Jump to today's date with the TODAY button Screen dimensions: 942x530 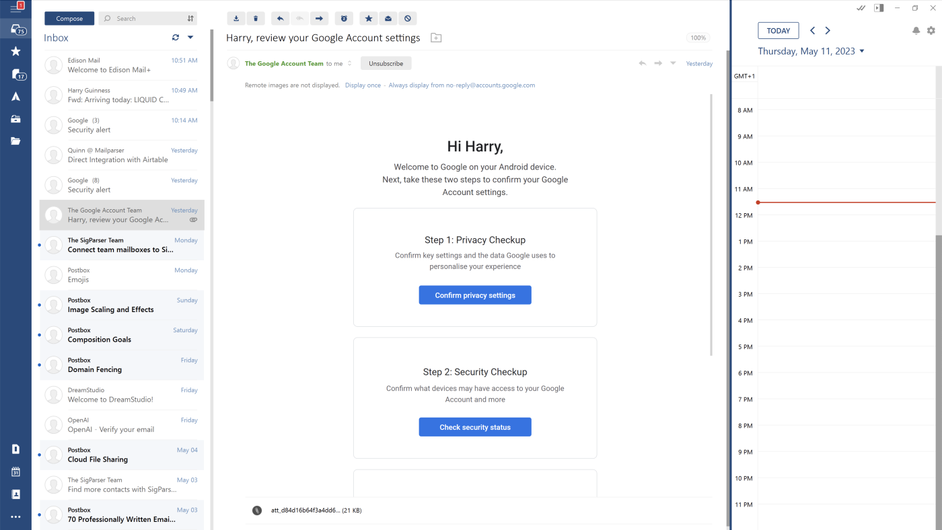[778, 30]
